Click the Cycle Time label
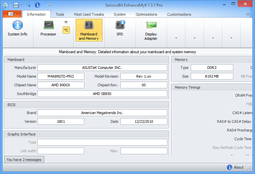 (x=243, y=139)
